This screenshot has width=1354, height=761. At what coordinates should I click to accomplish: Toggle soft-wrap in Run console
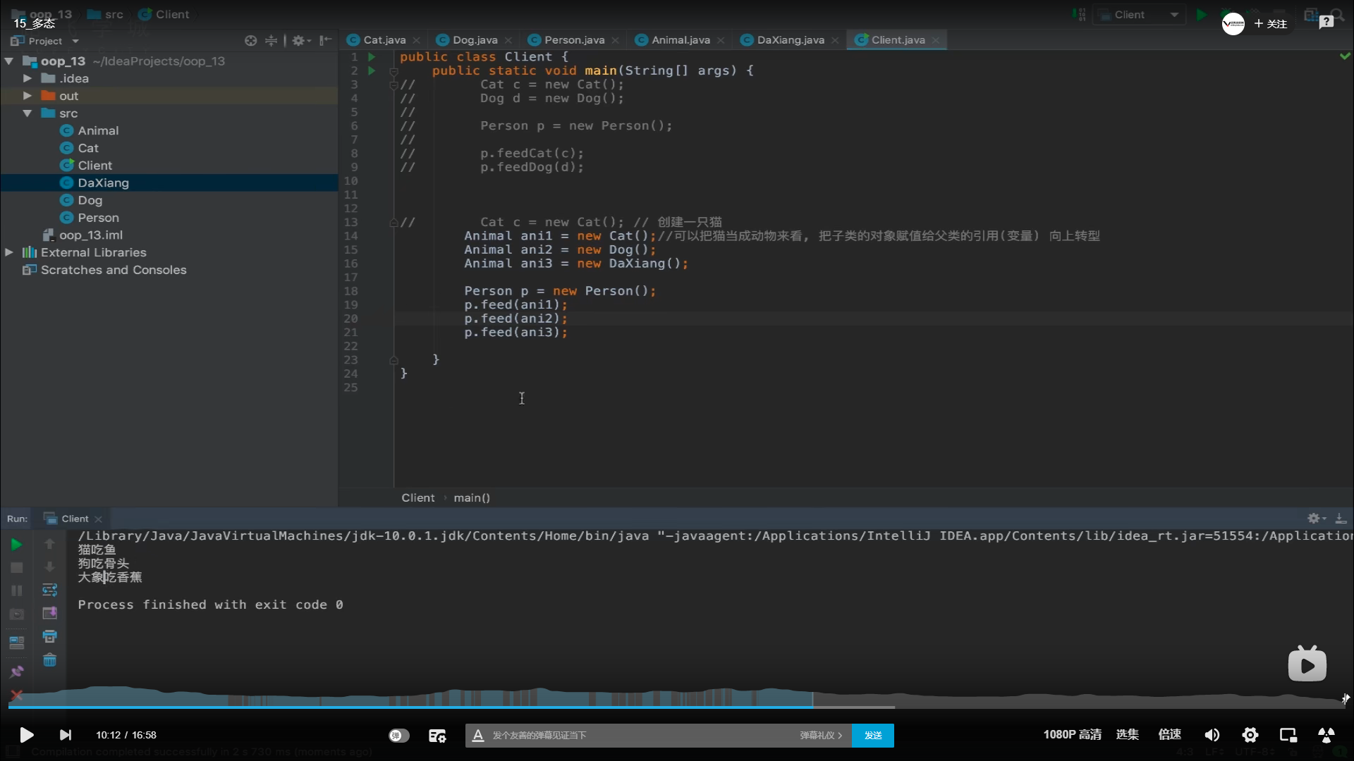tap(49, 590)
